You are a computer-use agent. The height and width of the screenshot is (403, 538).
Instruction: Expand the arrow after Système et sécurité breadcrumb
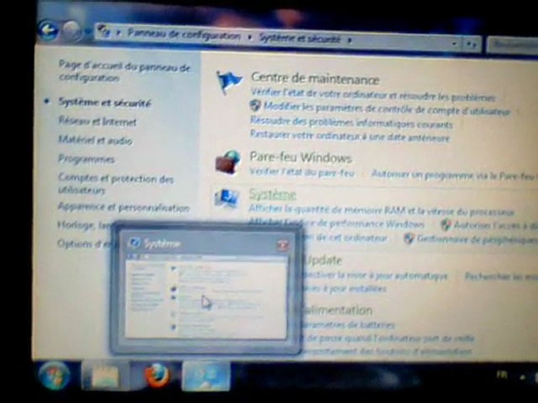click(x=349, y=40)
